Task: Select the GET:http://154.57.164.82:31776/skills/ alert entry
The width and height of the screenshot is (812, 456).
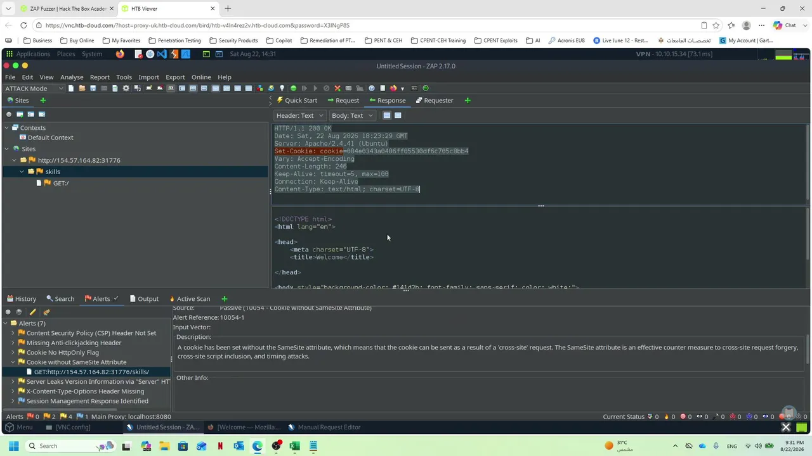Action: 88,372
